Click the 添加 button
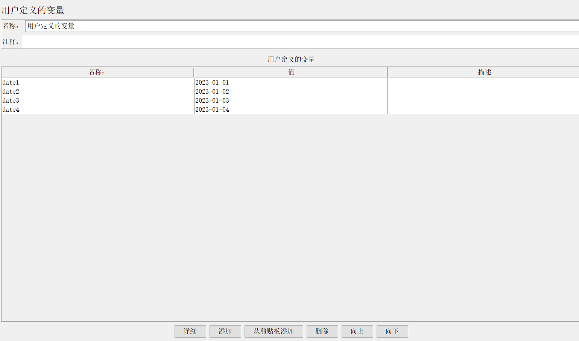Image resolution: width=579 pixels, height=341 pixels. click(225, 331)
